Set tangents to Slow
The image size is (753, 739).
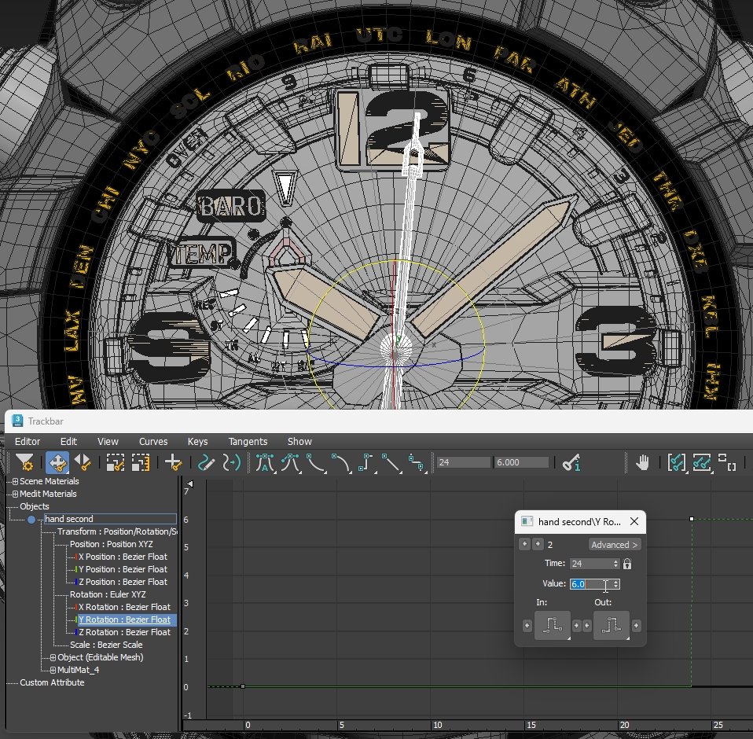340,463
